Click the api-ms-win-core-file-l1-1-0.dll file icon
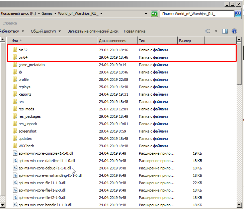 click(15, 183)
